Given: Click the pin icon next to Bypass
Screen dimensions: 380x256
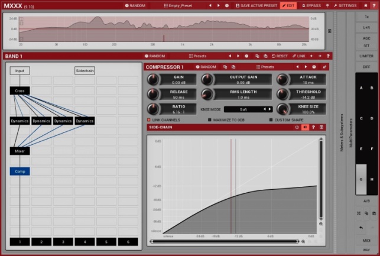Looking at the screenshot, I should click(327, 5).
